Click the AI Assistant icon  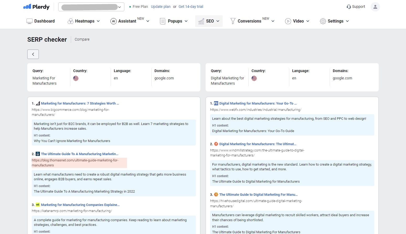point(113,21)
